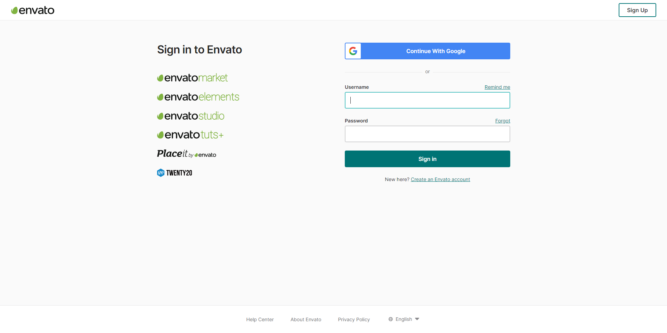Screen dimensions: 667x333
Task: Click the Envato logo in the header
Action: click(x=33, y=10)
